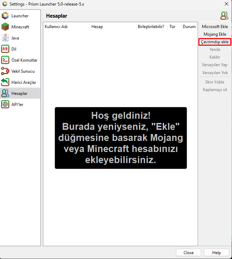The image size is (232, 259).
Task: Click the Minecraft grass block icon
Action: tap(5, 27)
